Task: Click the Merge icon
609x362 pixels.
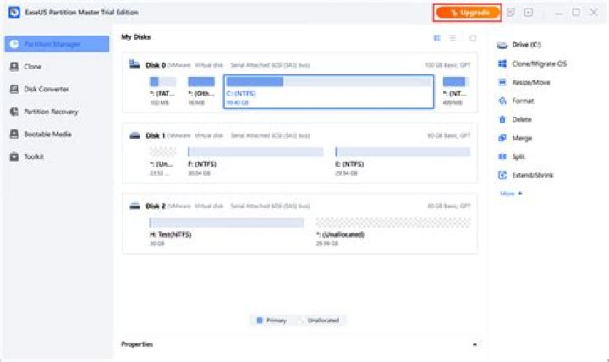Action: (502, 138)
